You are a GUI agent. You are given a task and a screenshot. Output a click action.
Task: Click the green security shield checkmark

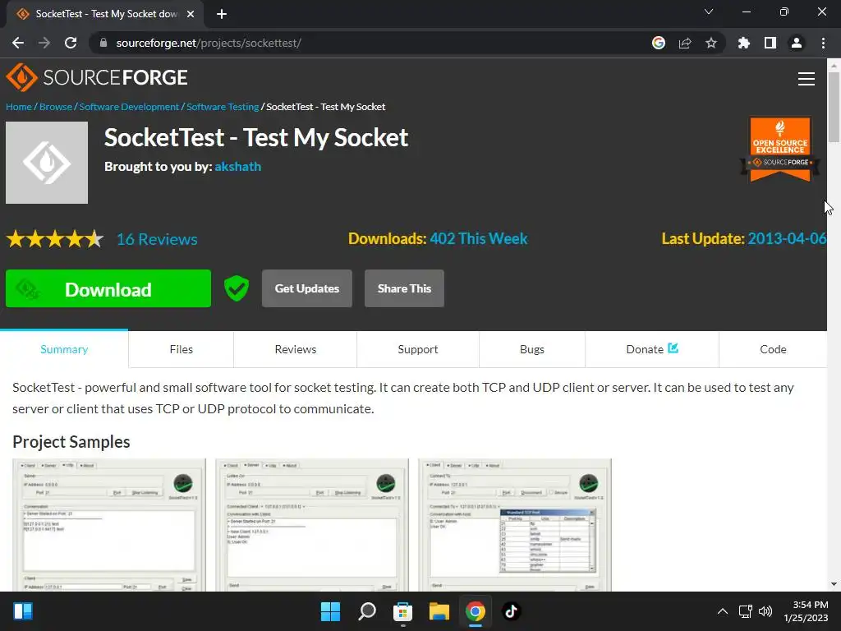tap(236, 288)
